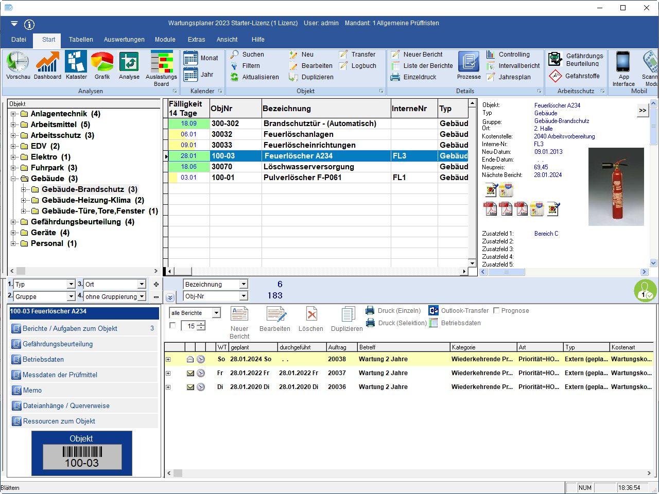Open Berichte / Aufgaben zum Objekt
Viewport: 659px width, 494px height.
tap(70, 328)
